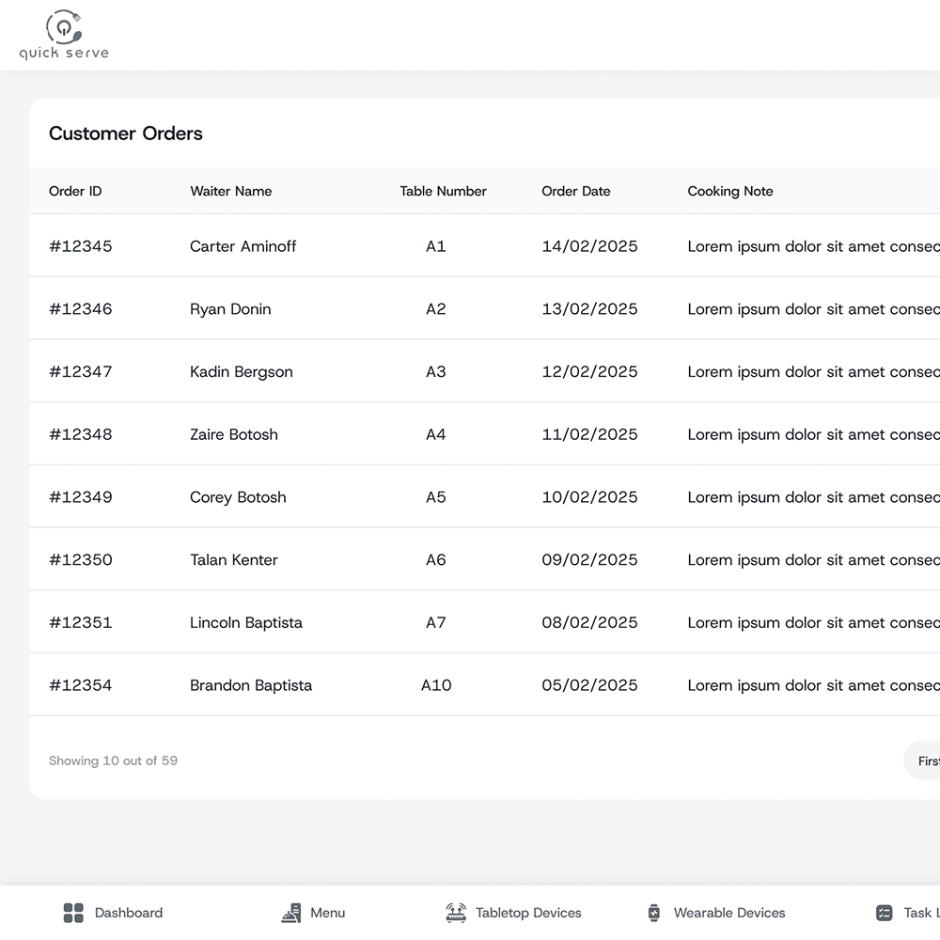Click the Dashboard grid icon
The image size is (940, 940).
pos(73,913)
